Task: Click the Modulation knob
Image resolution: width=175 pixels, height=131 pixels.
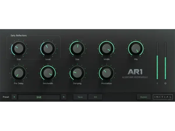Action: 106,73
